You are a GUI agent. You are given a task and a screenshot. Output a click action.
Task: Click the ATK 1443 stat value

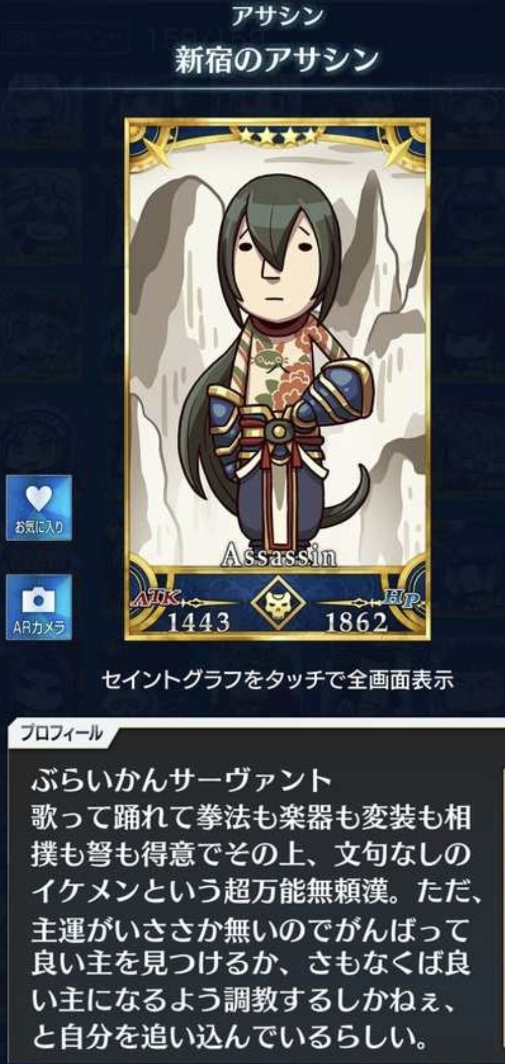pos(199,622)
